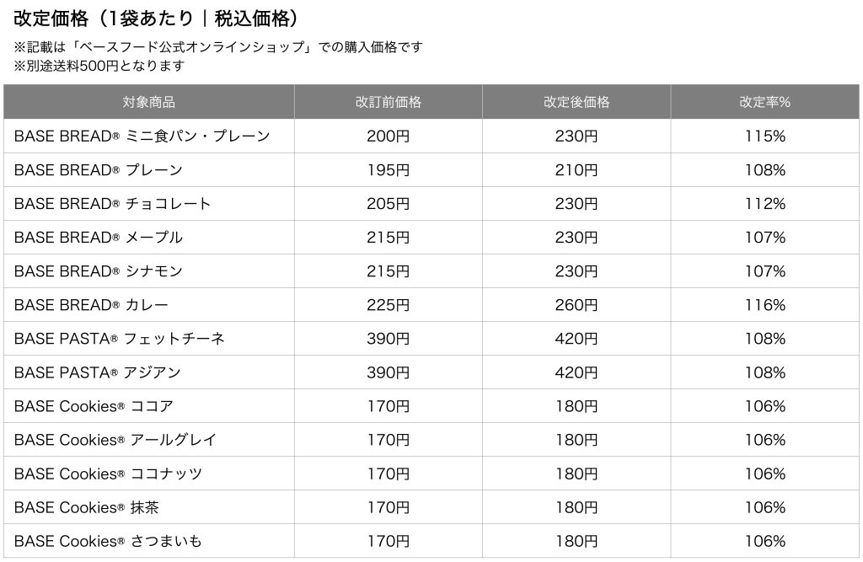Select the BASE BREAD チョコレート product cell
Image resolution: width=863 pixels, height=562 pixels.
coord(148,204)
